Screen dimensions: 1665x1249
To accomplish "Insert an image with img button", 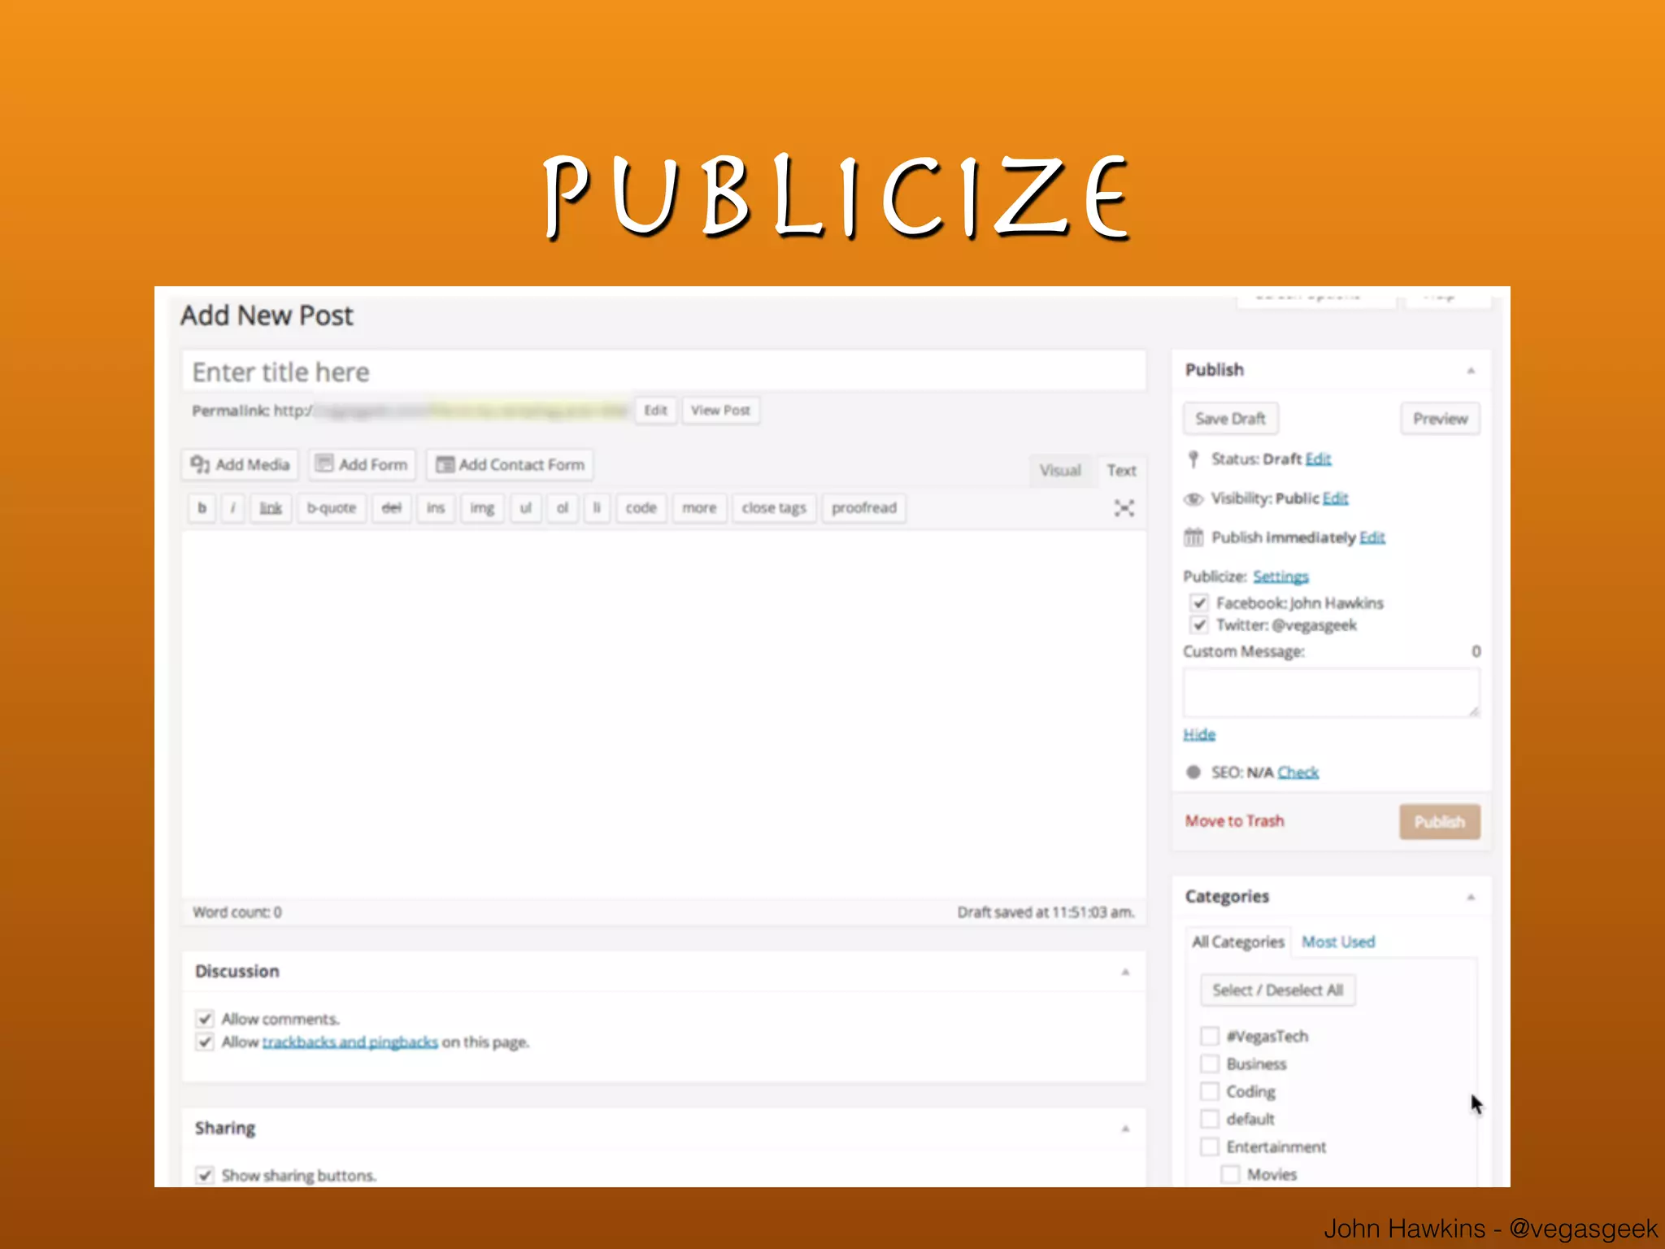I will (482, 508).
